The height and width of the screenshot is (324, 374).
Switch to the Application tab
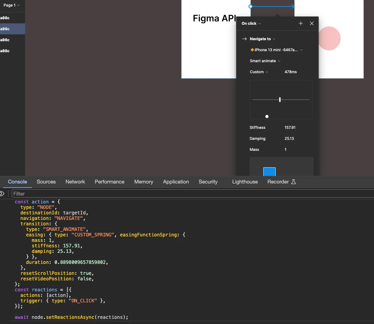point(176,182)
